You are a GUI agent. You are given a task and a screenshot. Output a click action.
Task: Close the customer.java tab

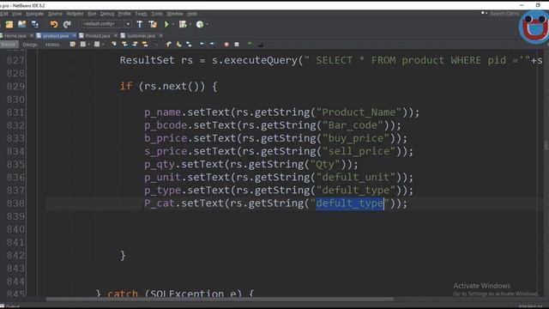click(x=160, y=36)
